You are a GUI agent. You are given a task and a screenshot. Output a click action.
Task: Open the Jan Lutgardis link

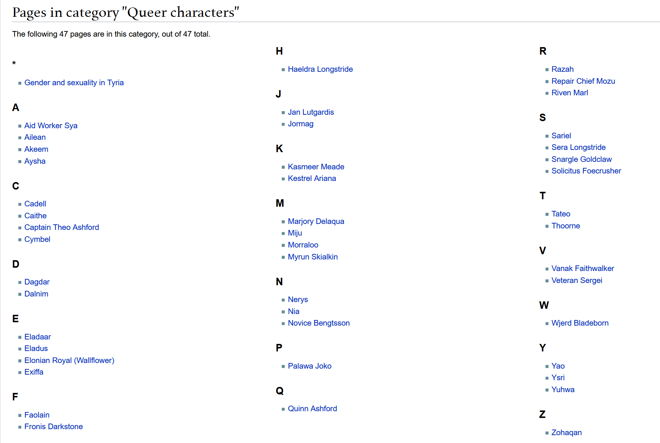tap(311, 112)
